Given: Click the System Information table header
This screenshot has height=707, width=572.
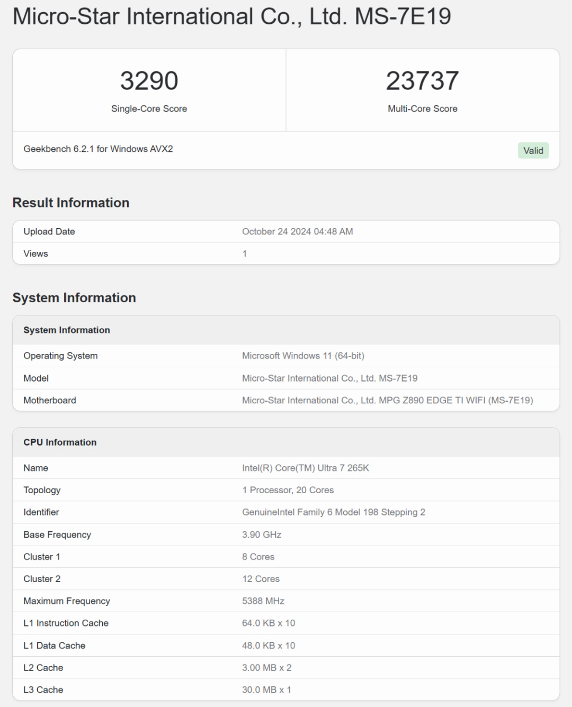Looking at the screenshot, I should tap(67, 330).
